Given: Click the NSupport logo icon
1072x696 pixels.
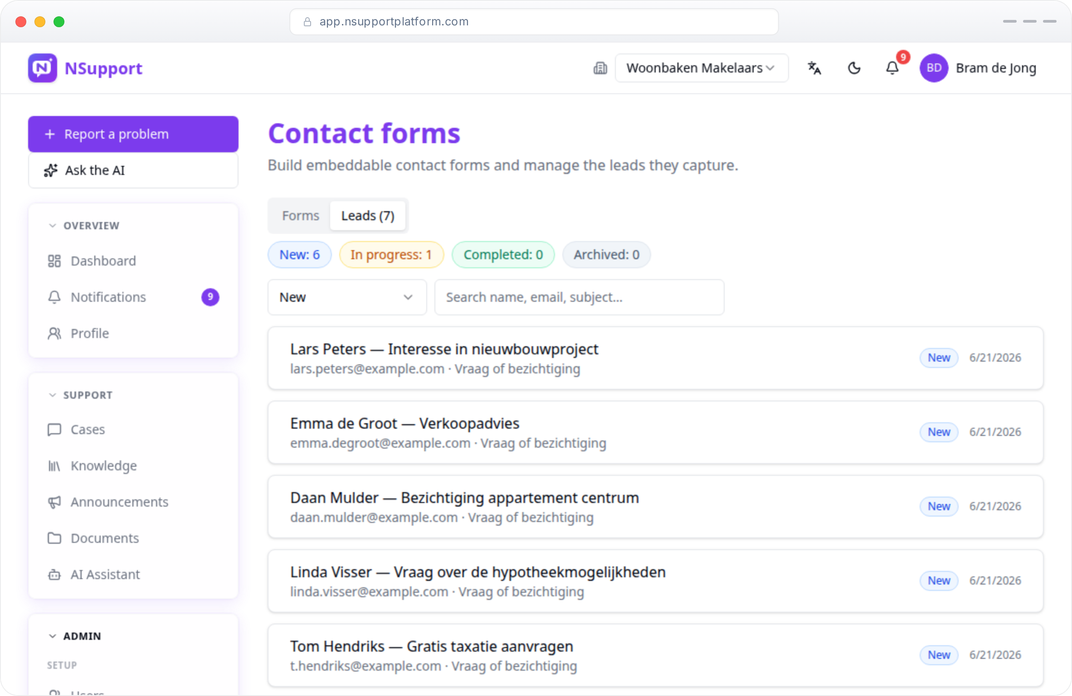Looking at the screenshot, I should click(43, 68).
